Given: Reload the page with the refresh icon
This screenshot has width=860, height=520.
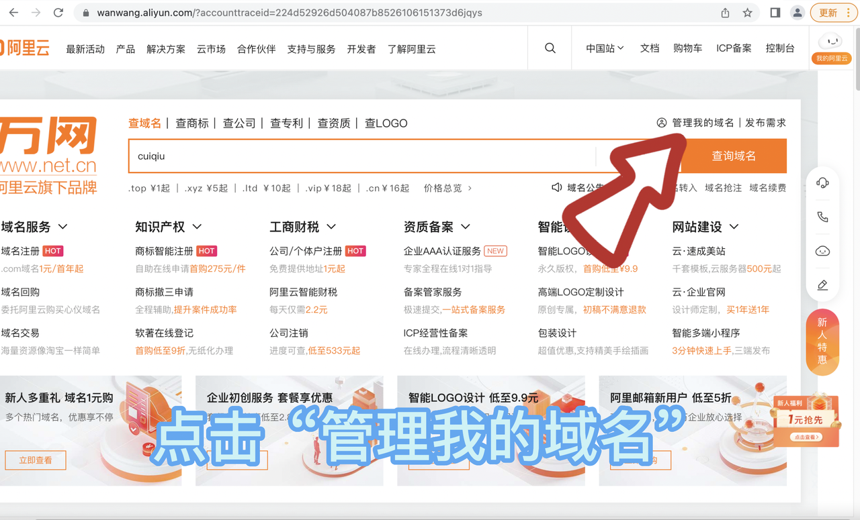Looking at the screenshot, I should tap(58, 13).
